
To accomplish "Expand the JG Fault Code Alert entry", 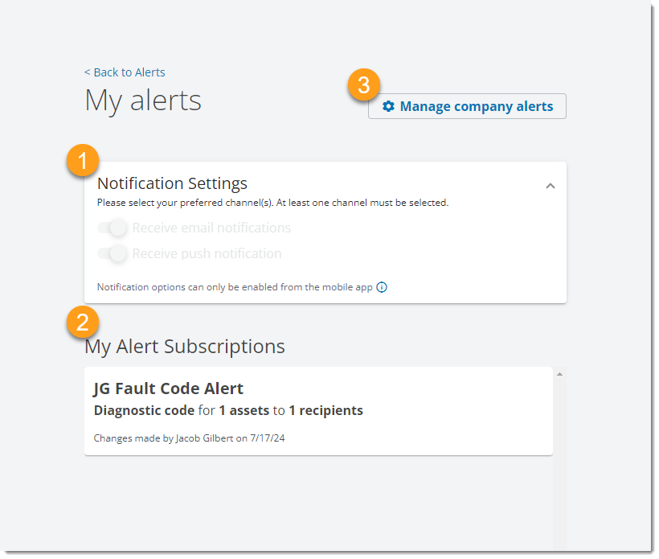I will 318,410.
